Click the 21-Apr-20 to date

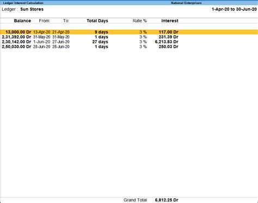61,32
